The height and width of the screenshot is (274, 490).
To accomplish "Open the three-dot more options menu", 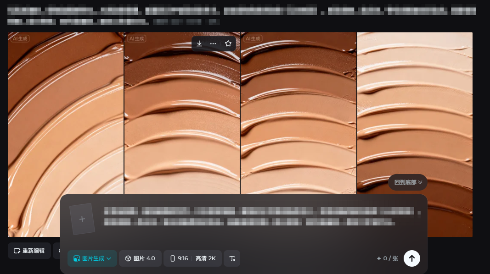I will pos(213,44).
